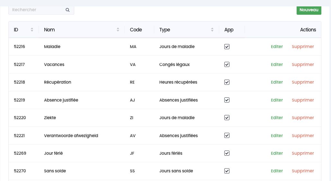The image size is (331, 181).
Task: Uncheck App checkbox for Vacances
Action: point(227,64)
